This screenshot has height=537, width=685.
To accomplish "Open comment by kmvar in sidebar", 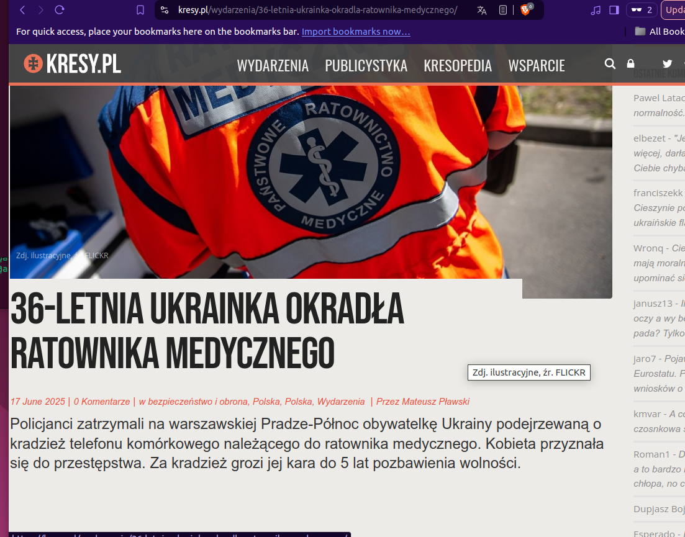I will click(659, 422).
